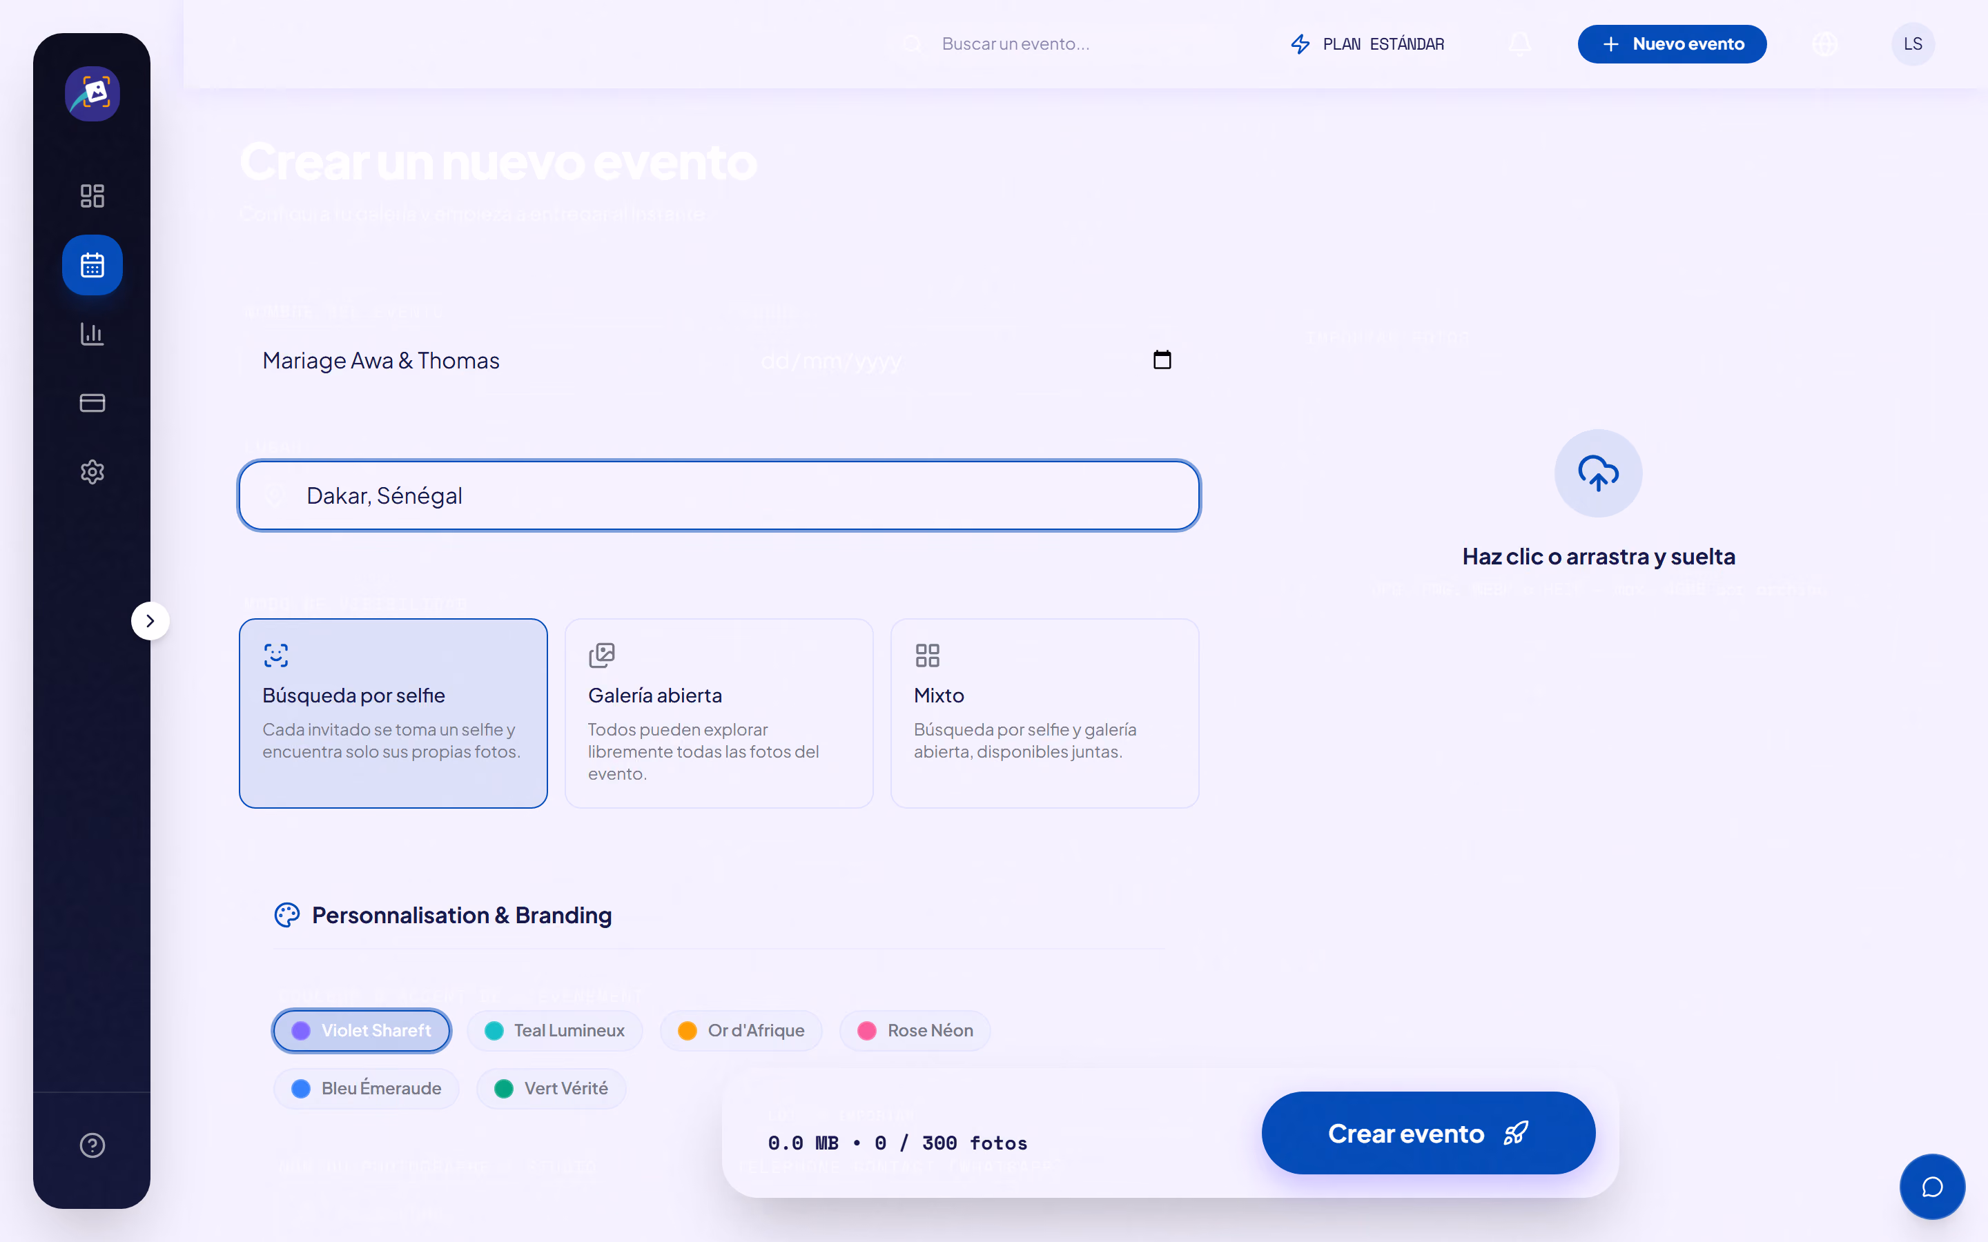1988x1242 pixels.
Task: Select the 'Galería abierta' mode card
Action: 719,713
